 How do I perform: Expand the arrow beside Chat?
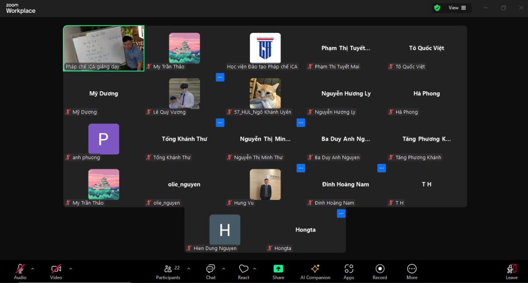(x=223, y=269)
